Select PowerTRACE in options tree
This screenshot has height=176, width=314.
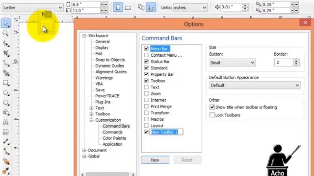coord(107,96)
